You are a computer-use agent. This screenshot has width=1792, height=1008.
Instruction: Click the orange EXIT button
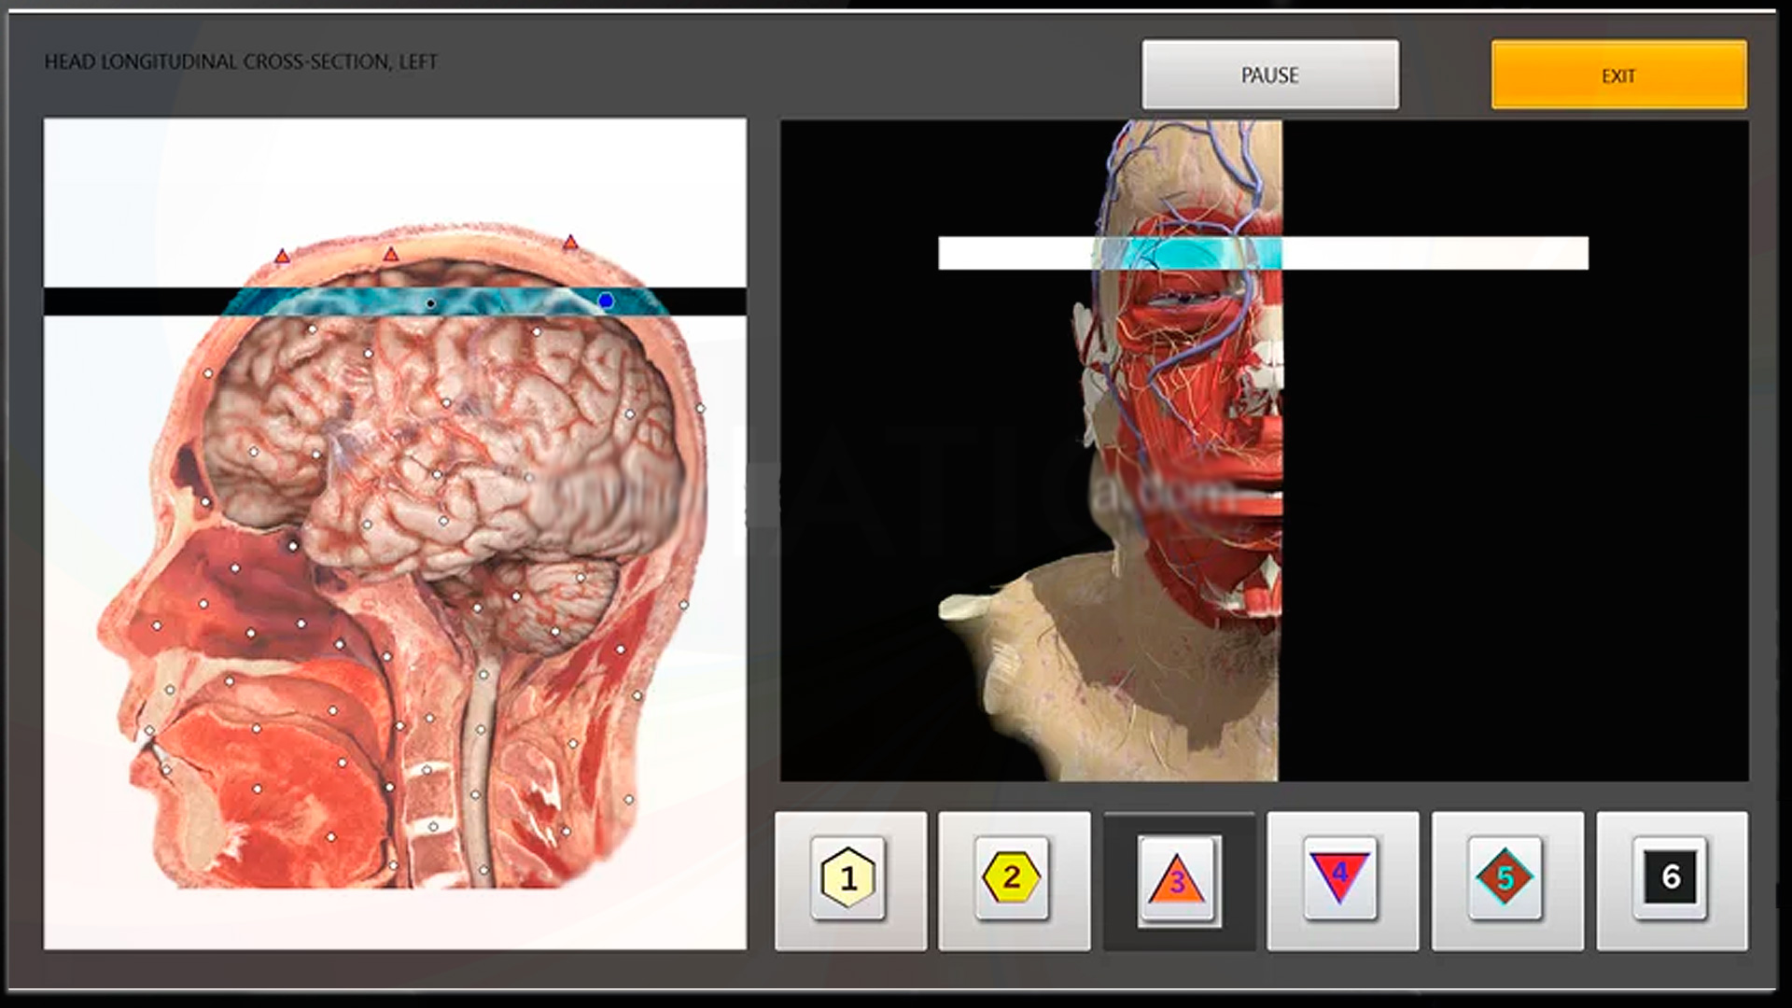coord(1618,75)
